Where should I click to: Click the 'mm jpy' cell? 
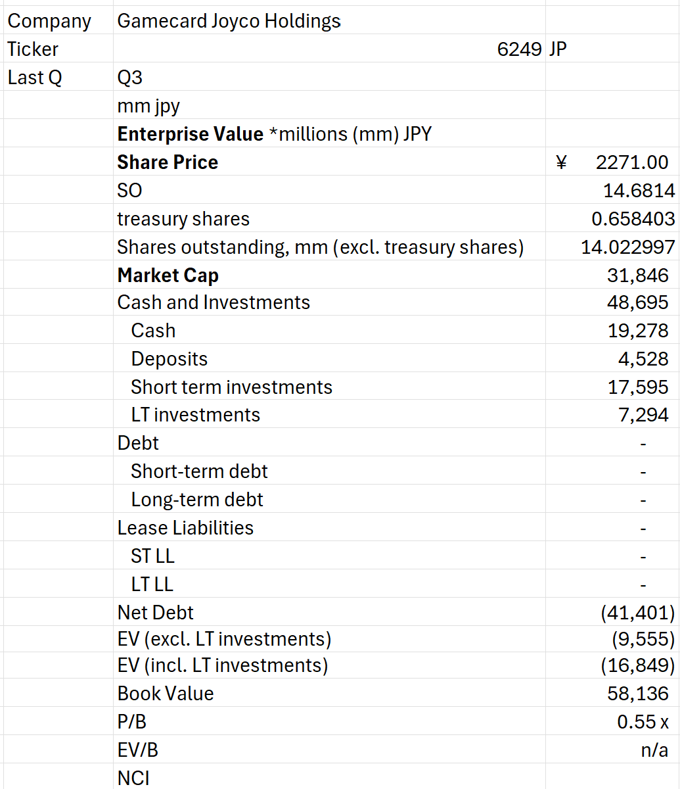[148, 106]
